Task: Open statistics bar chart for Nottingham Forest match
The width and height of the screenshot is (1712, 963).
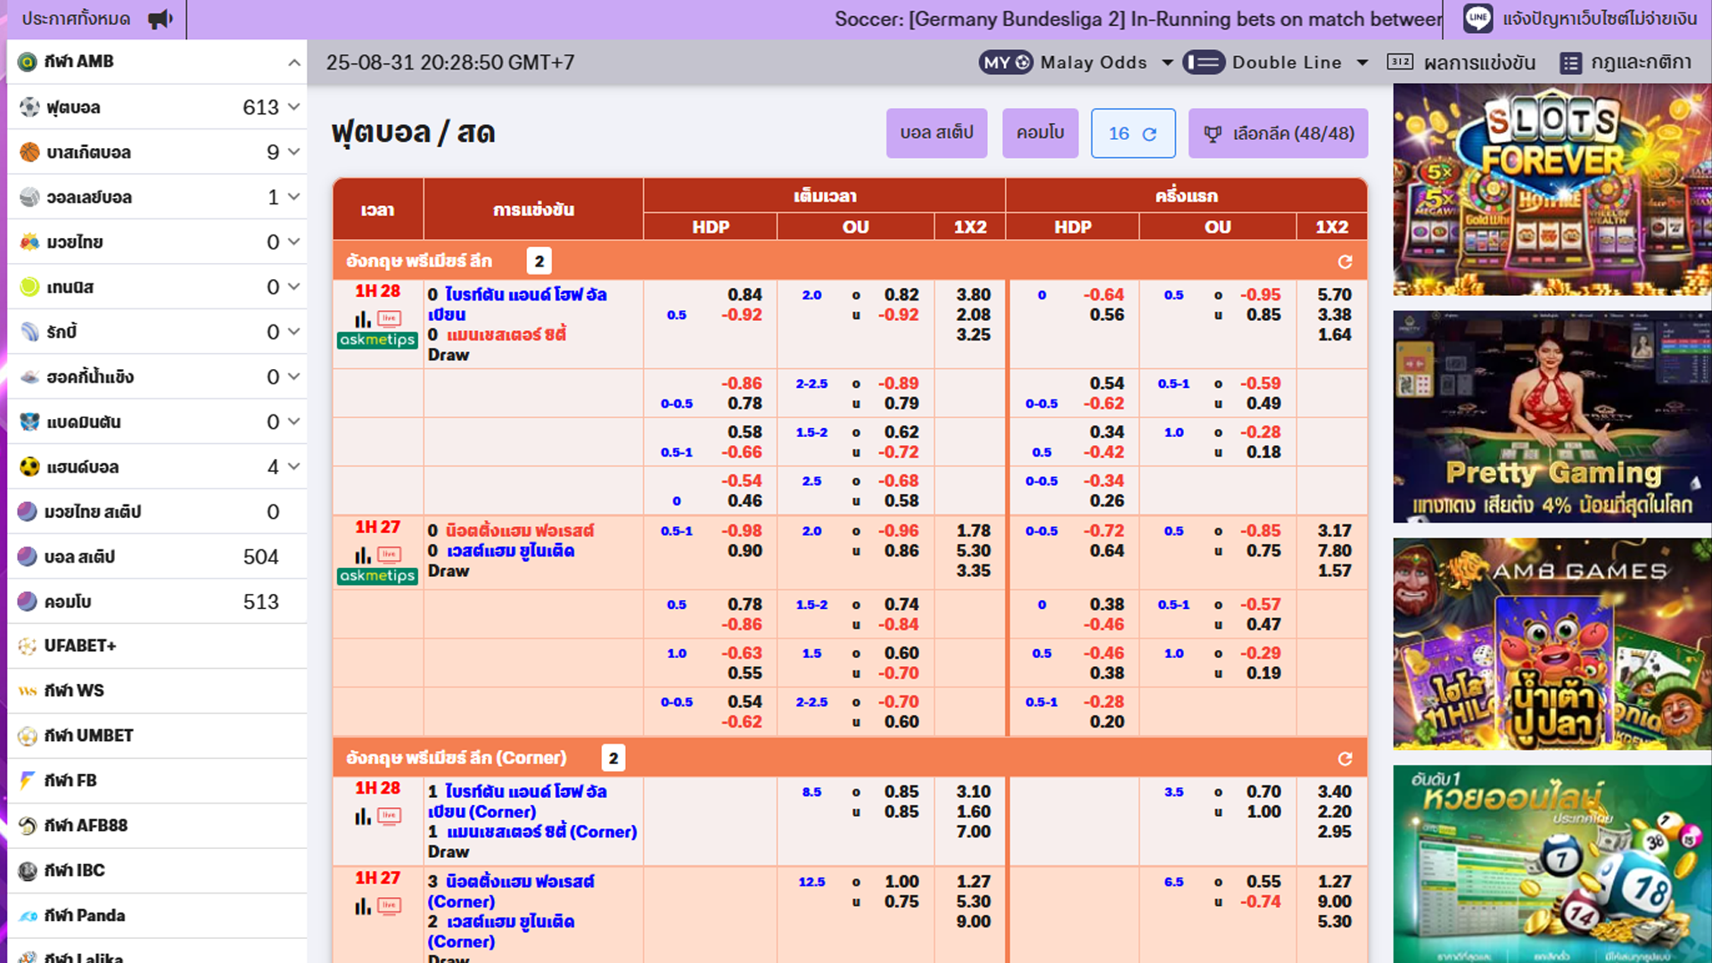Action: coord(363,555)
